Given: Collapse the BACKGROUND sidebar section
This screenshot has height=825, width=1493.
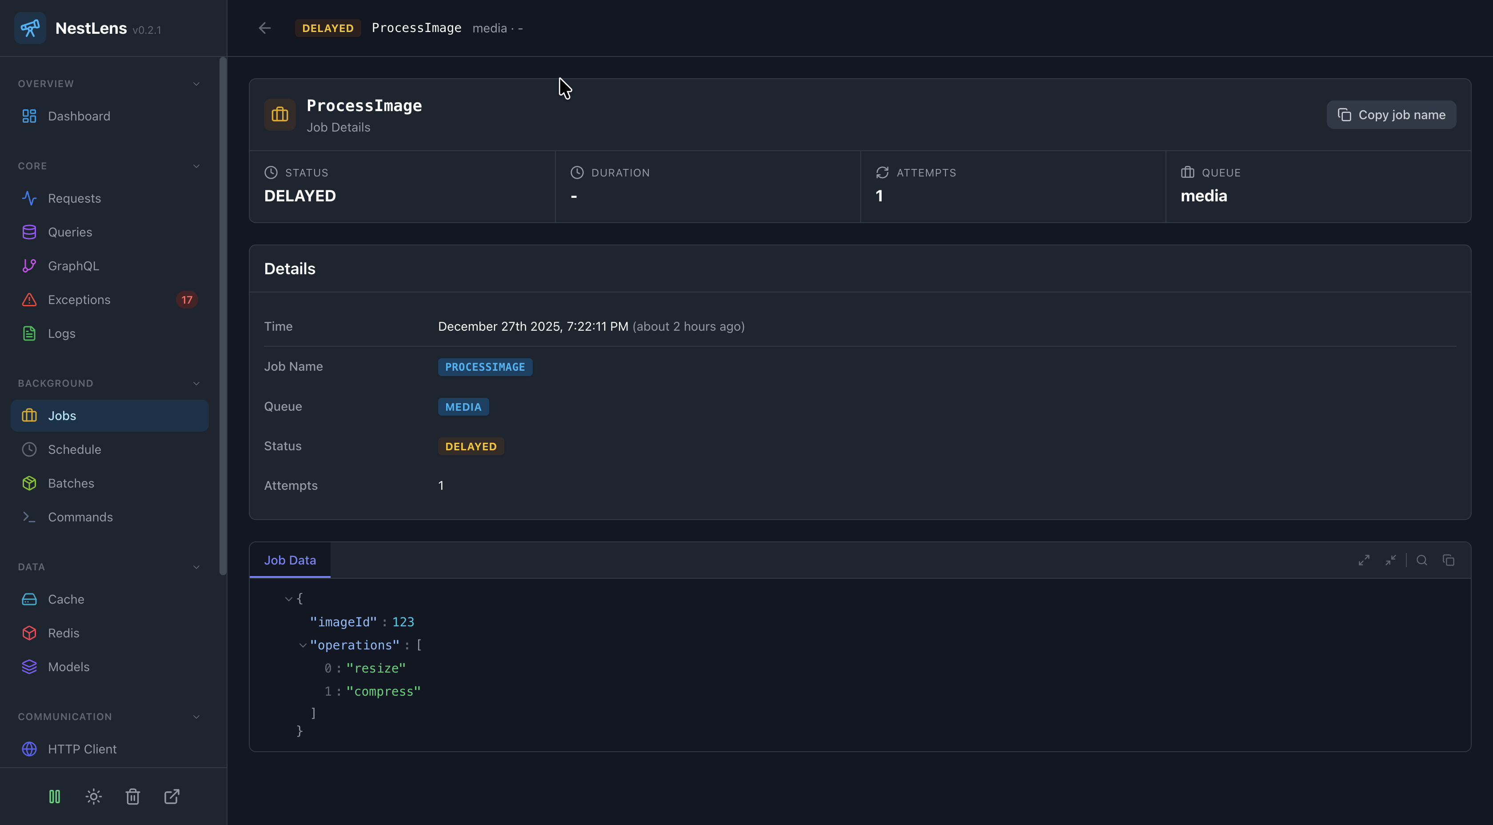Looking at the screenshot, I should 196,383.
